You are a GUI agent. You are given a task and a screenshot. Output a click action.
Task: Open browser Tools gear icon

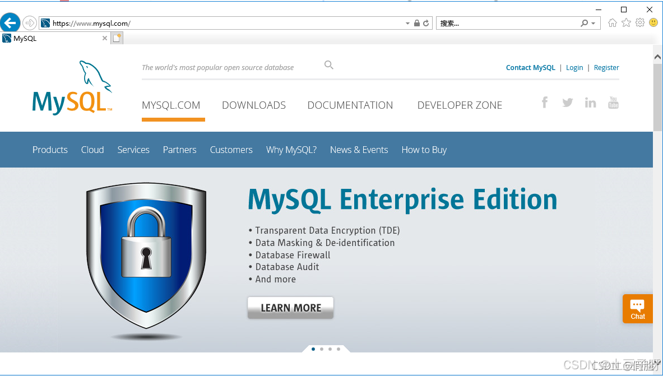click(640, 23)
